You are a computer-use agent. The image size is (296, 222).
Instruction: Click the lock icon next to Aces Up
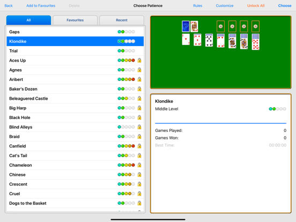[x=139, y=61]
